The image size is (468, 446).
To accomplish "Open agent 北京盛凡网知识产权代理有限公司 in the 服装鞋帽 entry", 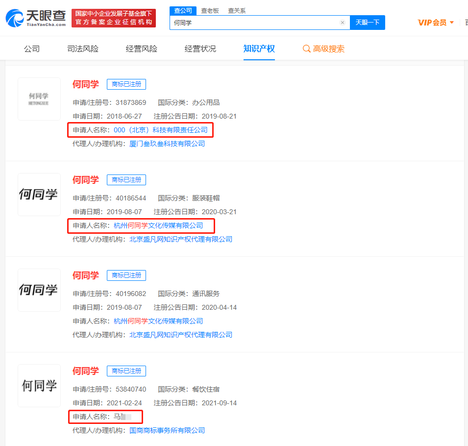I will [x=181, y=239].
